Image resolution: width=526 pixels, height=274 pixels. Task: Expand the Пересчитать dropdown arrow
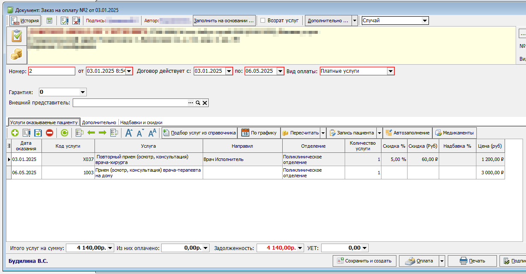(323, 133)
